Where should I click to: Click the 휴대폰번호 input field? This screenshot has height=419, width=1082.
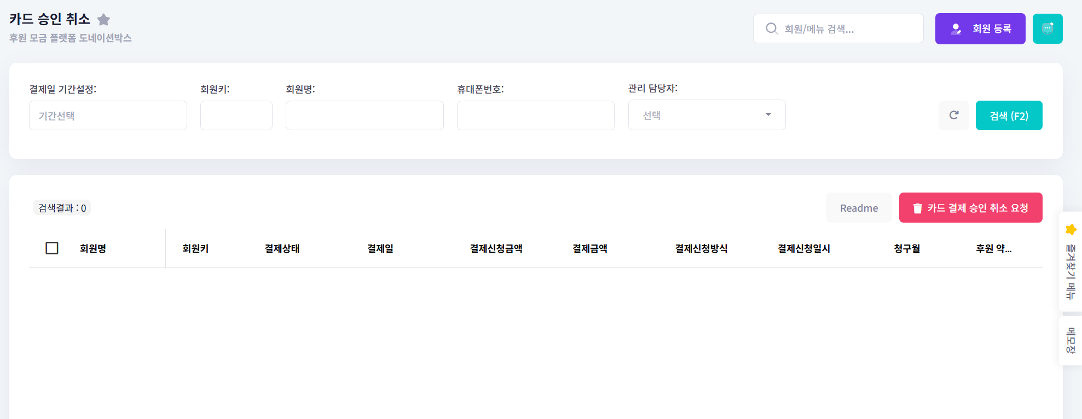[x=536, y=115]
